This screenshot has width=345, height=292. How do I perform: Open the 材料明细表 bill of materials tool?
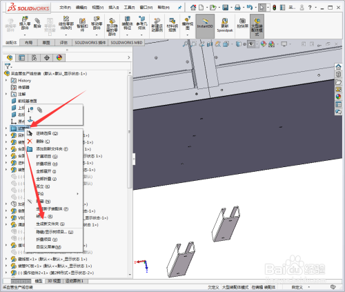coord(172,25)
